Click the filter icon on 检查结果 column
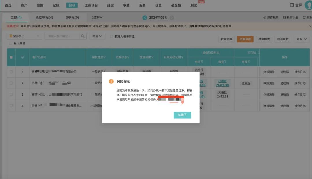 pos(152,57)
